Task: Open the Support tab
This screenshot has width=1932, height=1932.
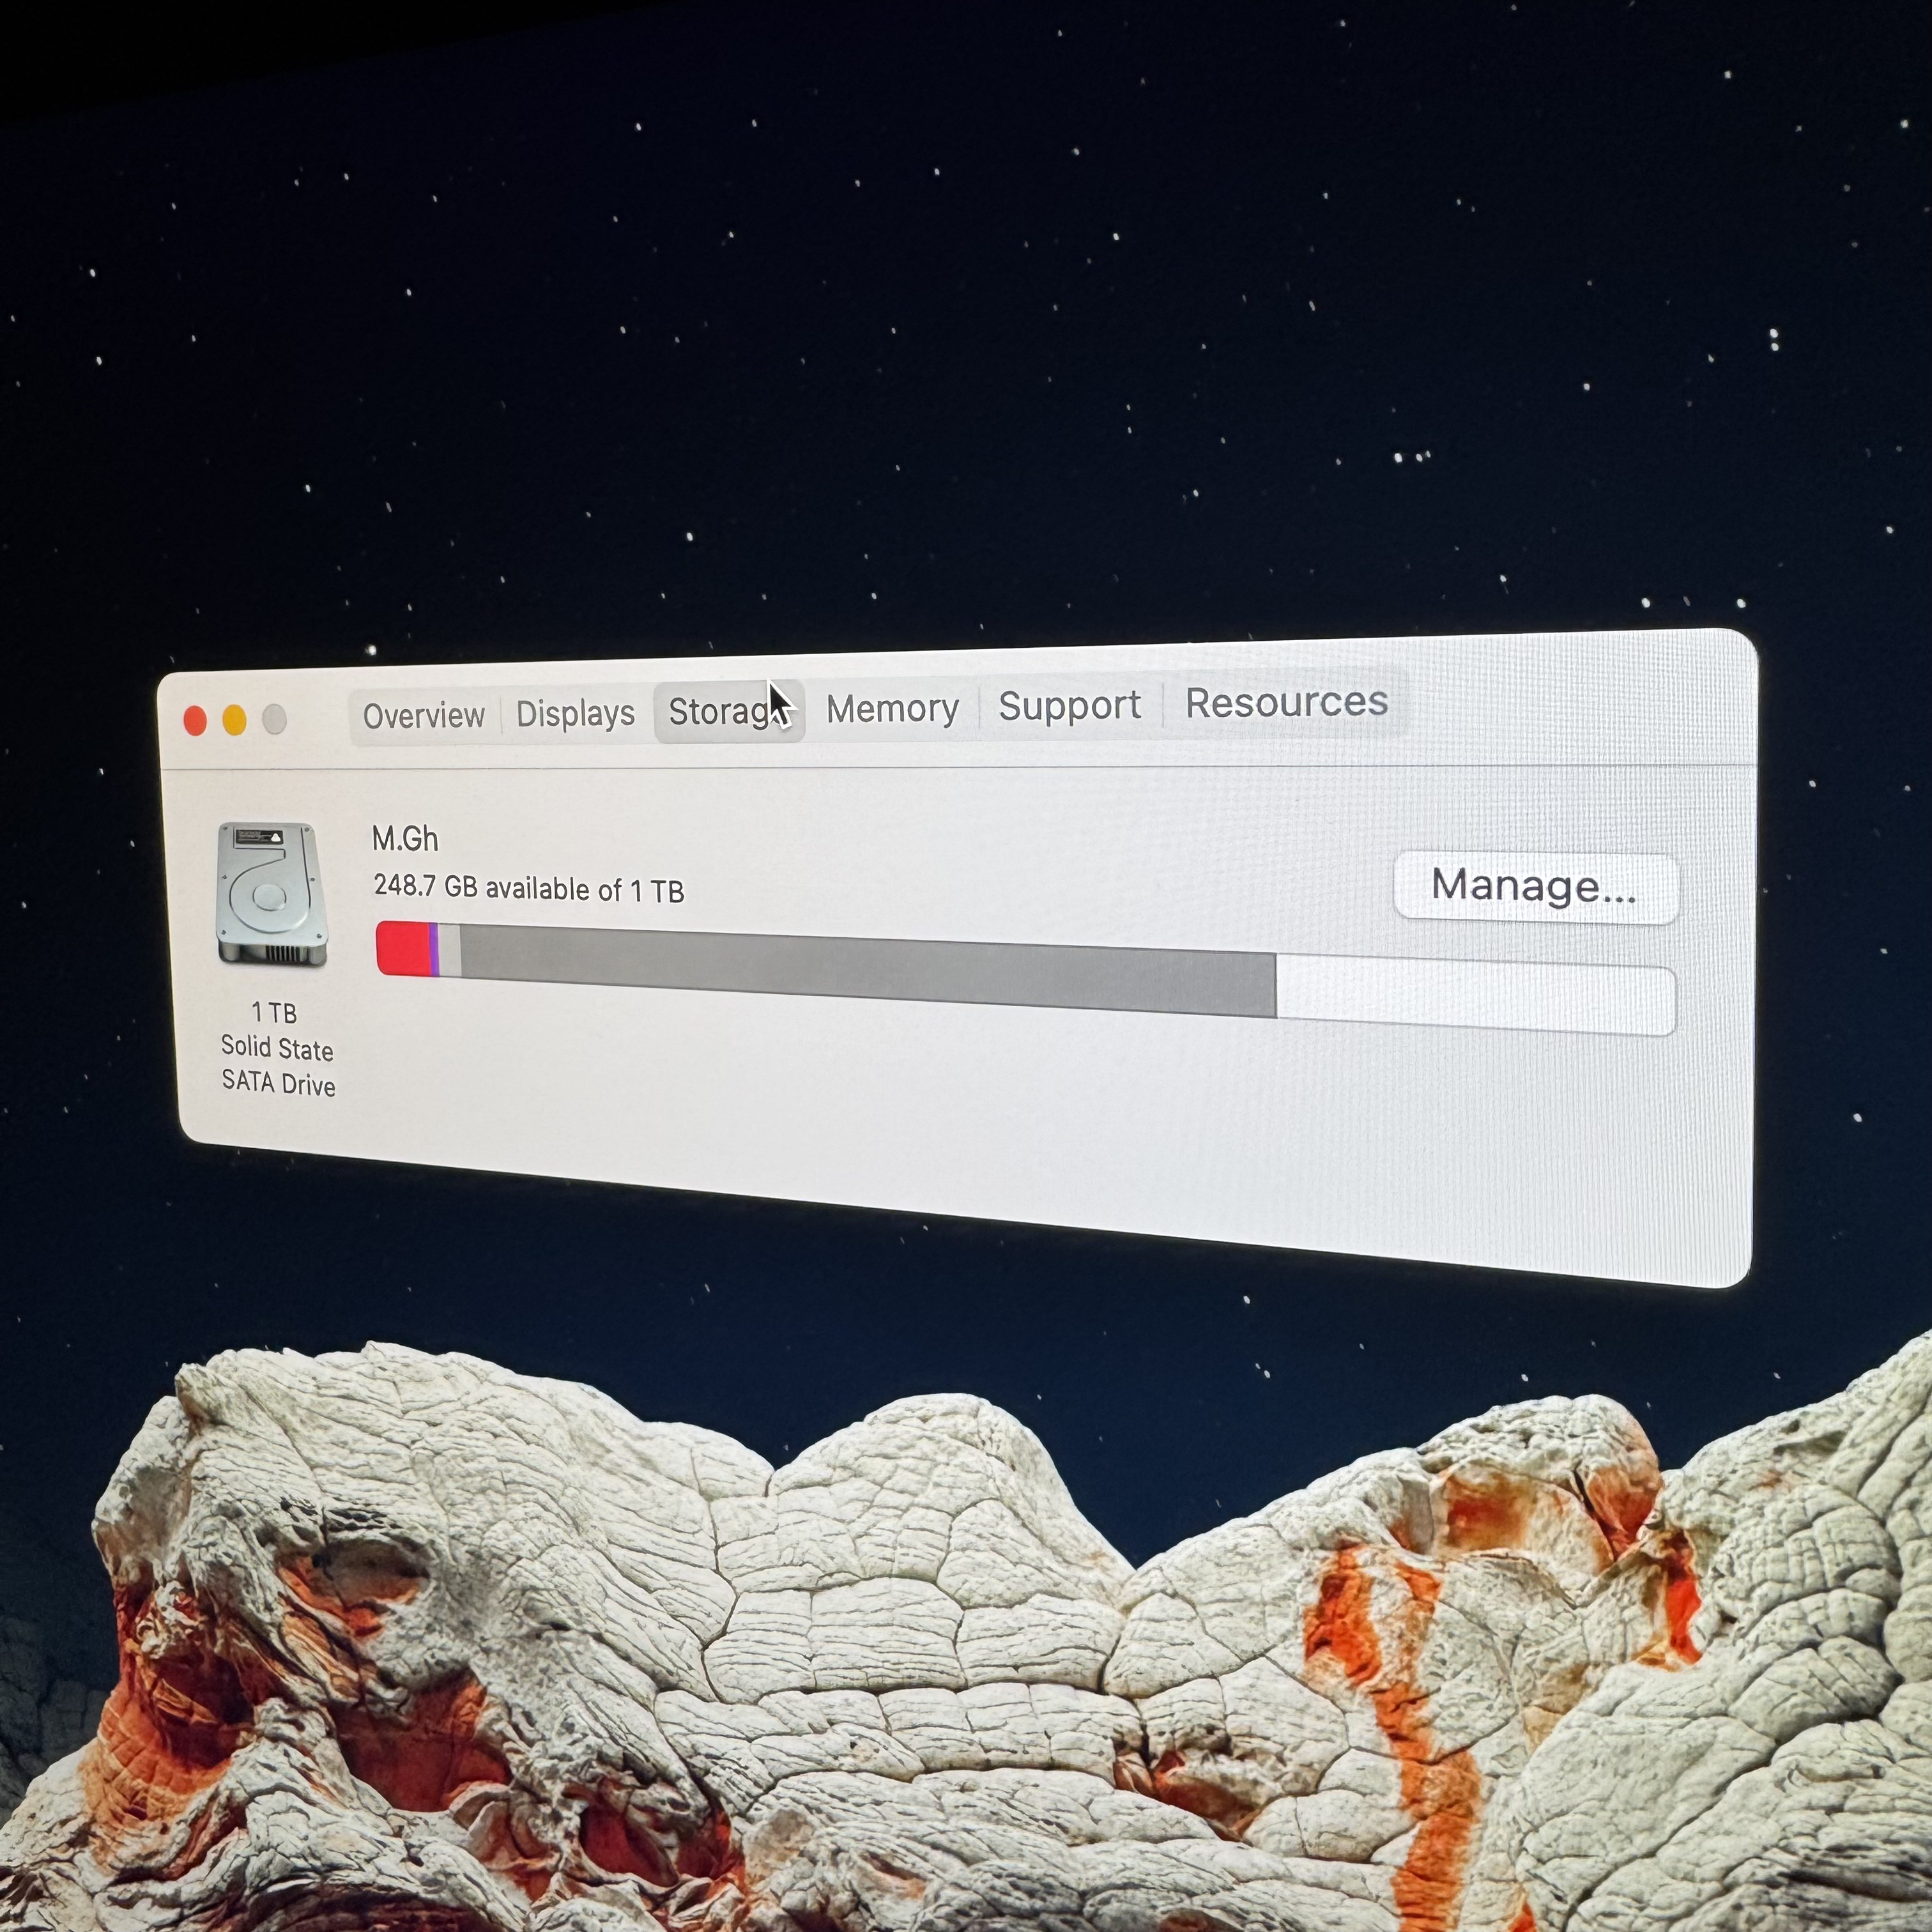Action: 1069,706
